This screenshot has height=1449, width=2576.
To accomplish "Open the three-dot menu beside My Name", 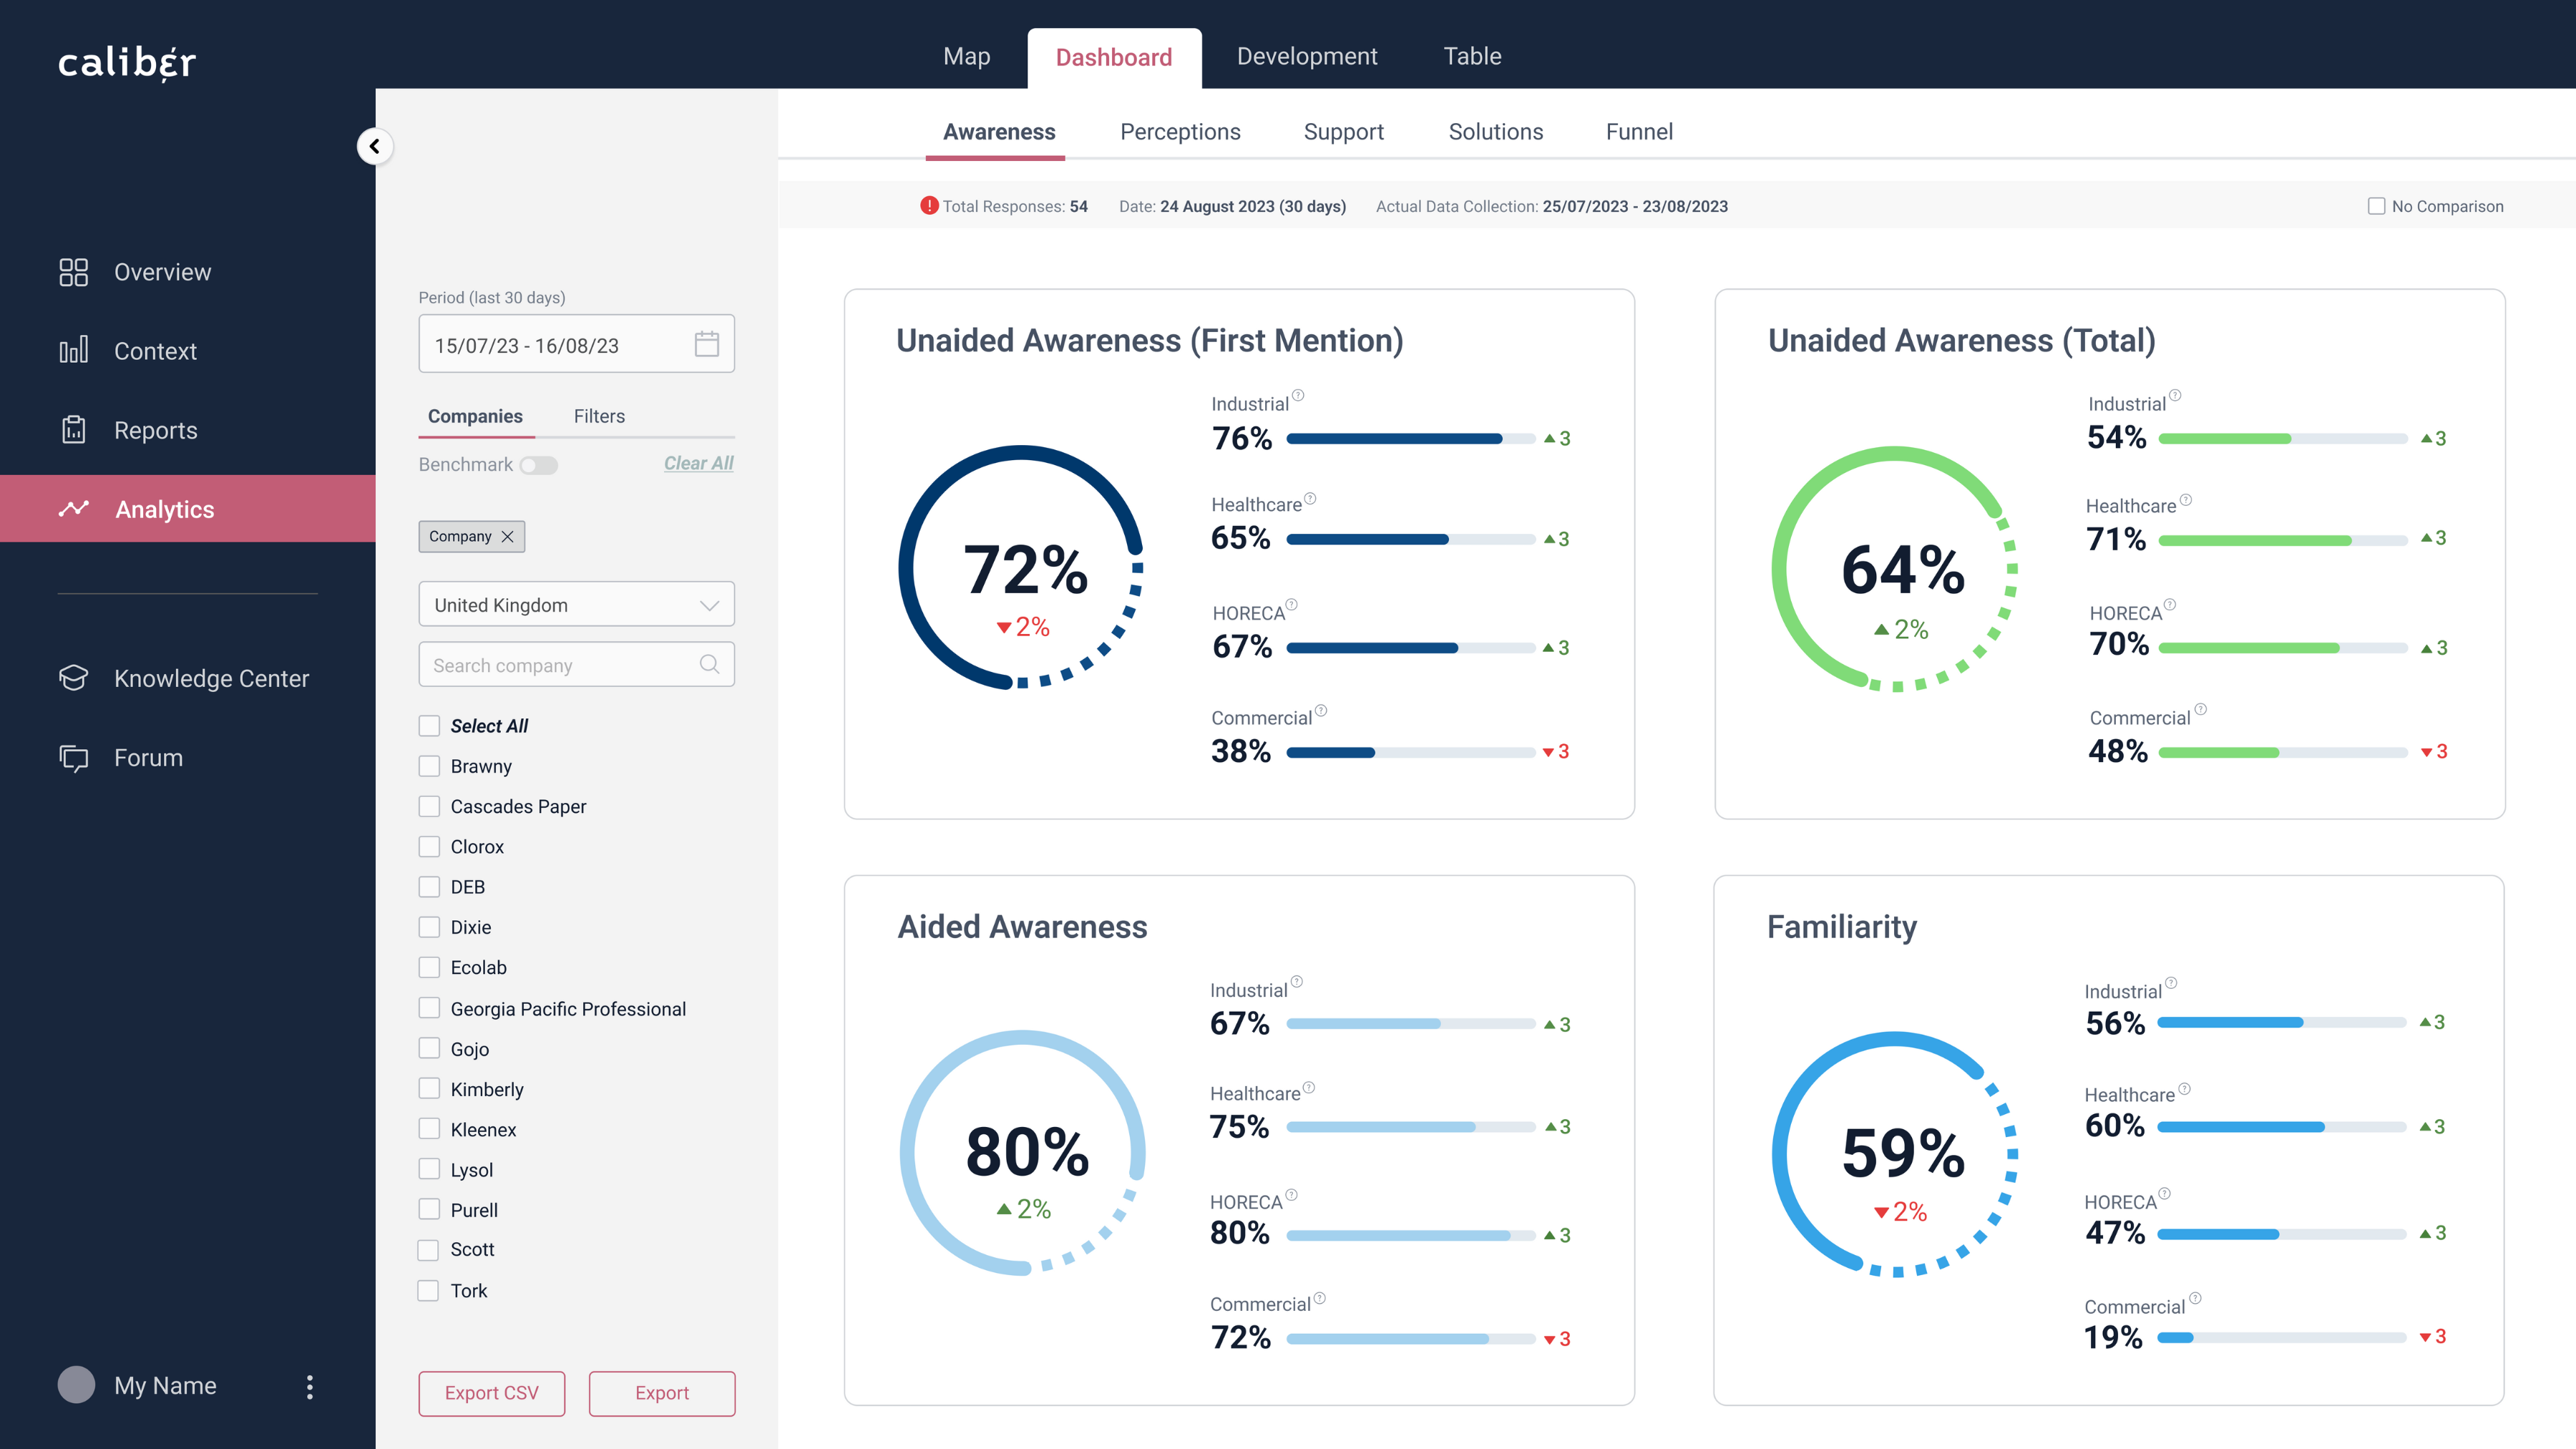I will pos(310,1387).
